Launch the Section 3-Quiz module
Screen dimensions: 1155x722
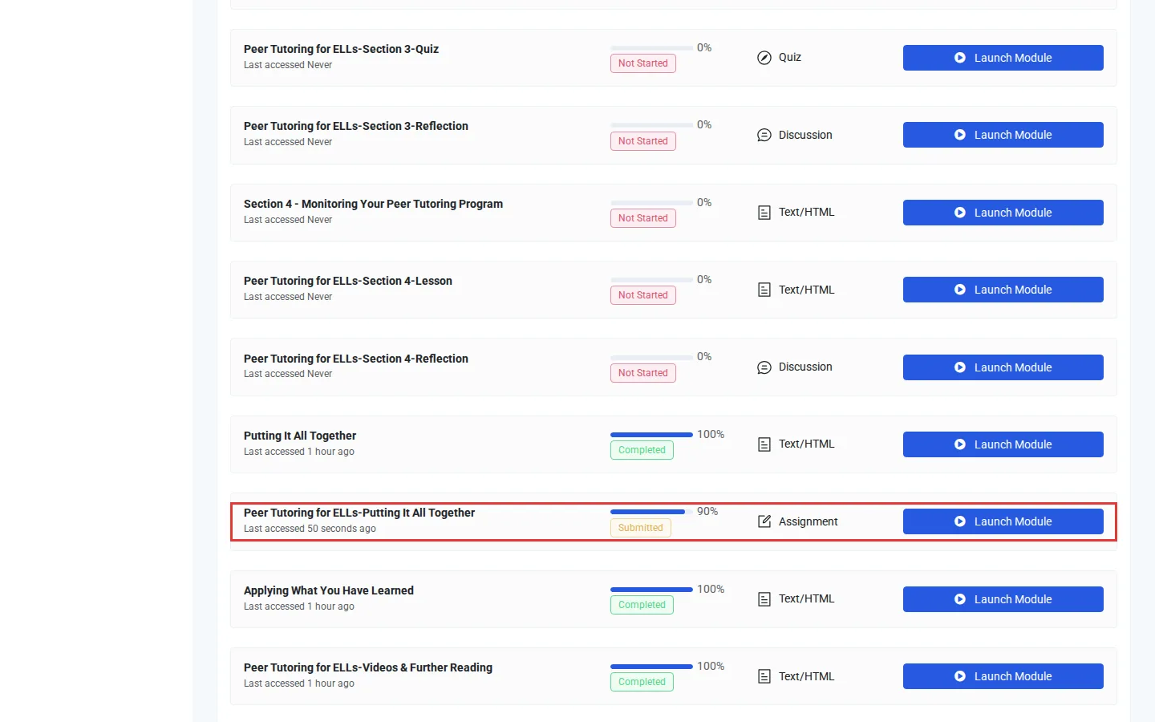(1003, 58)
